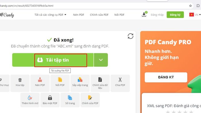Expand the download options chevron

[101, 60]
